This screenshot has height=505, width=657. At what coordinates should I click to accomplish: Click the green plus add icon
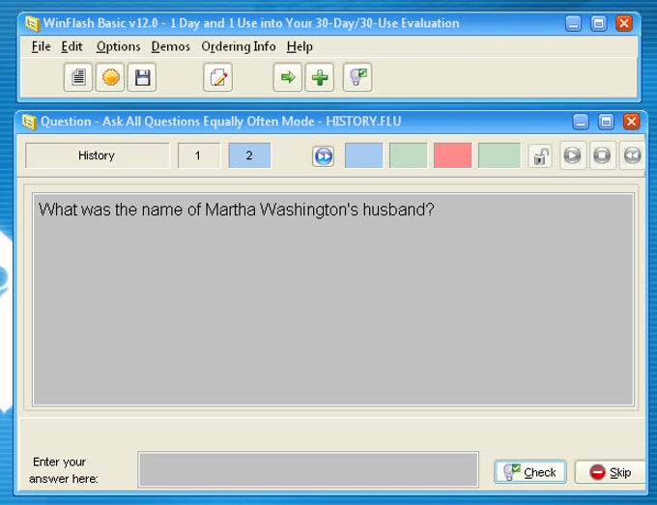(320, 77)
